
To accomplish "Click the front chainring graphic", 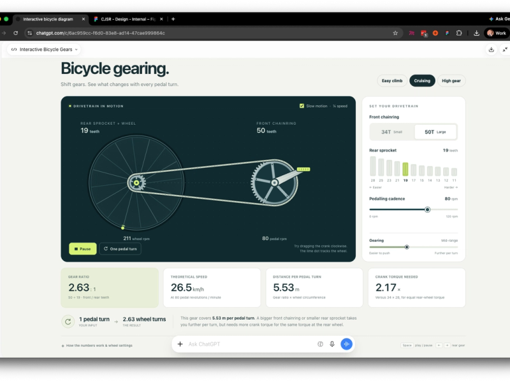I will click(274, 183).
